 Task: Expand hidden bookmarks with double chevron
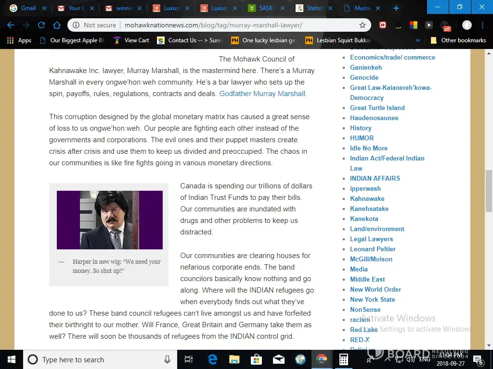coord(417,40)
